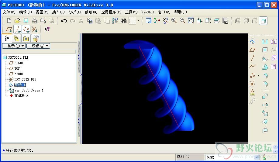
Task: Undo the last action
Action: pos(64,21)
